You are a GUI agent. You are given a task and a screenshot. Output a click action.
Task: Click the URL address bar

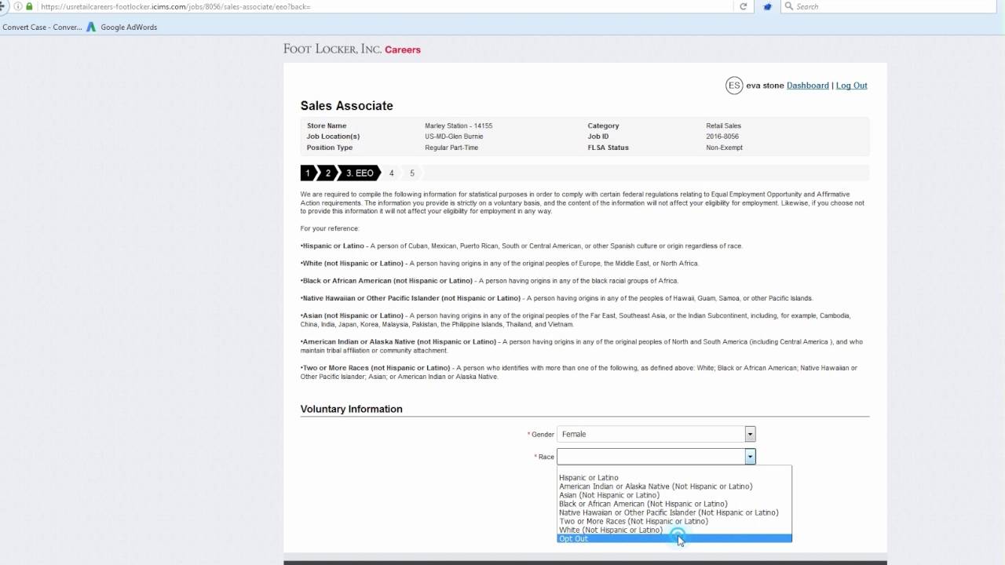point(385,6)
